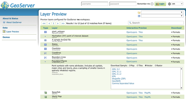Viewport: 186px width, 100px height.
Task: Select the Vector download sample radio
Action: tap(146, 65)
